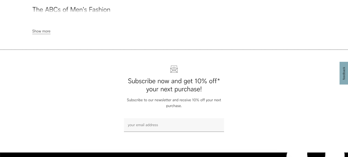Focus the your email address field

[x=174, y=125]
